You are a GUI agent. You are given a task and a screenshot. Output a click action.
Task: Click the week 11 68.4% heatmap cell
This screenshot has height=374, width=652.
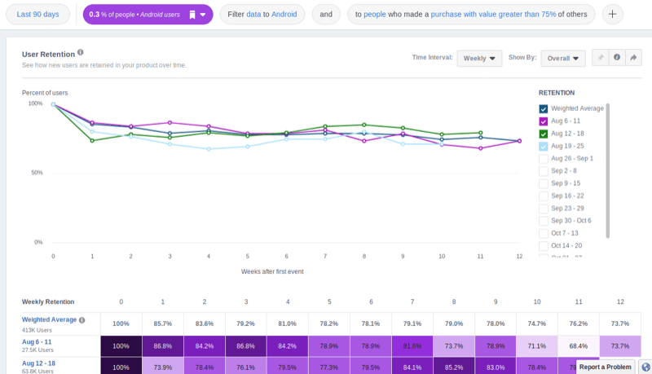coord(578,345)
